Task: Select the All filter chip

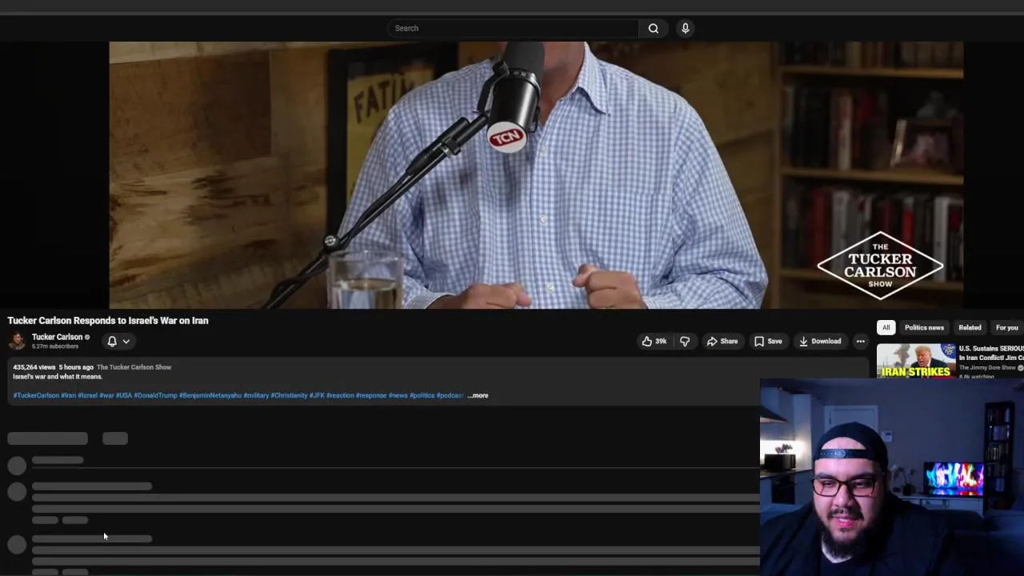Action: (x=886, y=327)
